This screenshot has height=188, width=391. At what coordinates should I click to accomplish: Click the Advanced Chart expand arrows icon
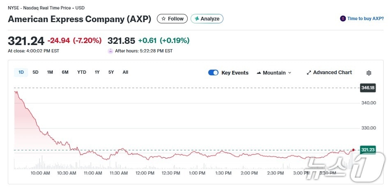click(309, 73)
